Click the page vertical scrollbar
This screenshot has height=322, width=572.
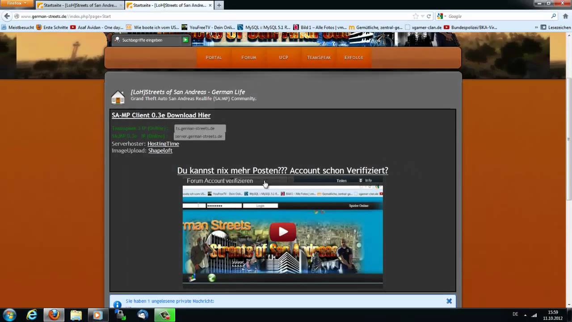click(x=568, y=140)
